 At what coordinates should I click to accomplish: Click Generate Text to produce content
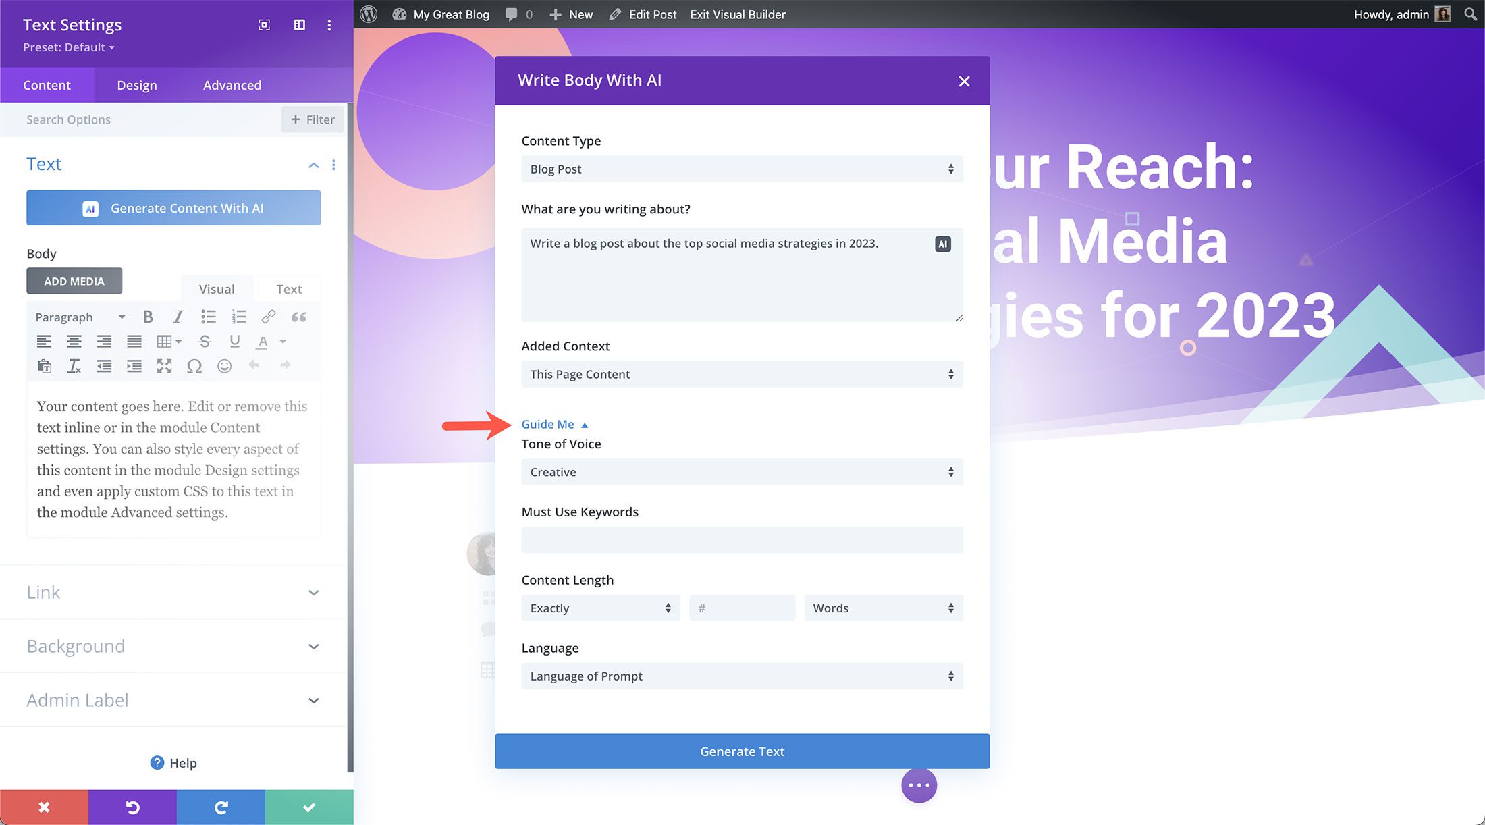click(742, 751)
